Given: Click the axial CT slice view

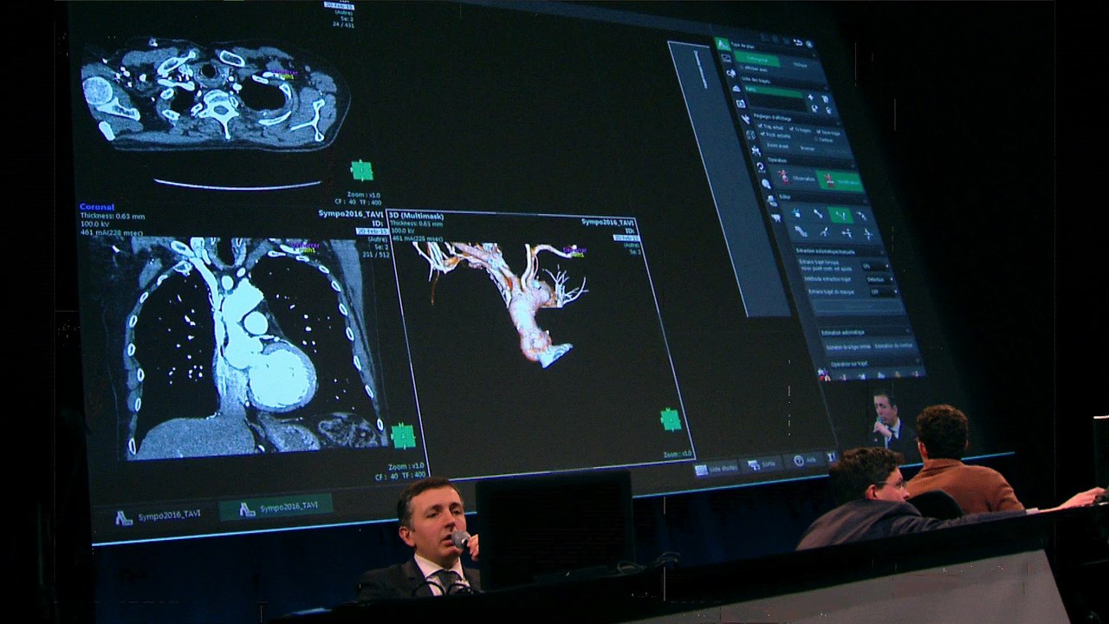Looking at the screenshot, I should [x=215, y=92].
